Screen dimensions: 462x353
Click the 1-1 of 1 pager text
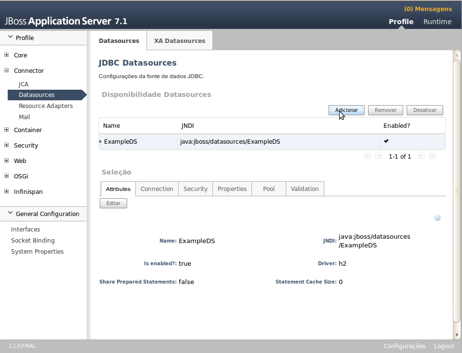point(399,156)
